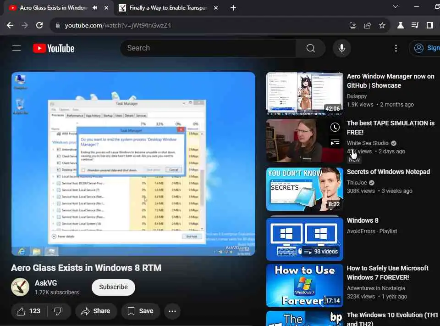Dislike this video

[x=58, y=311]
